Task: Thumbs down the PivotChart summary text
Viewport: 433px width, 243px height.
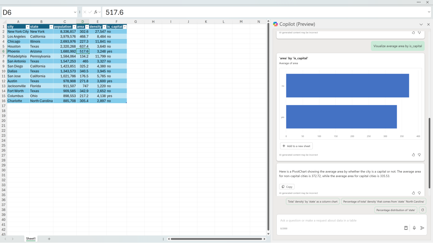Action: pos(419,193)
